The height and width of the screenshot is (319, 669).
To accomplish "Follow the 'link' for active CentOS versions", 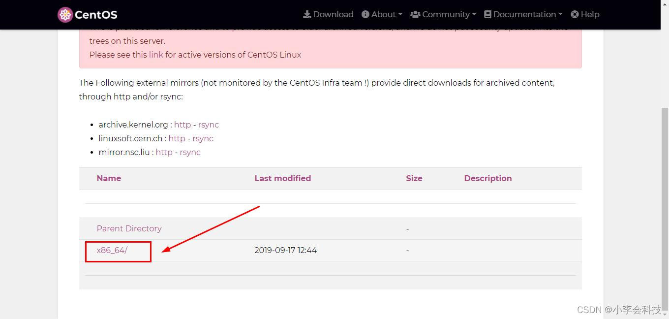I will (156, 55).
